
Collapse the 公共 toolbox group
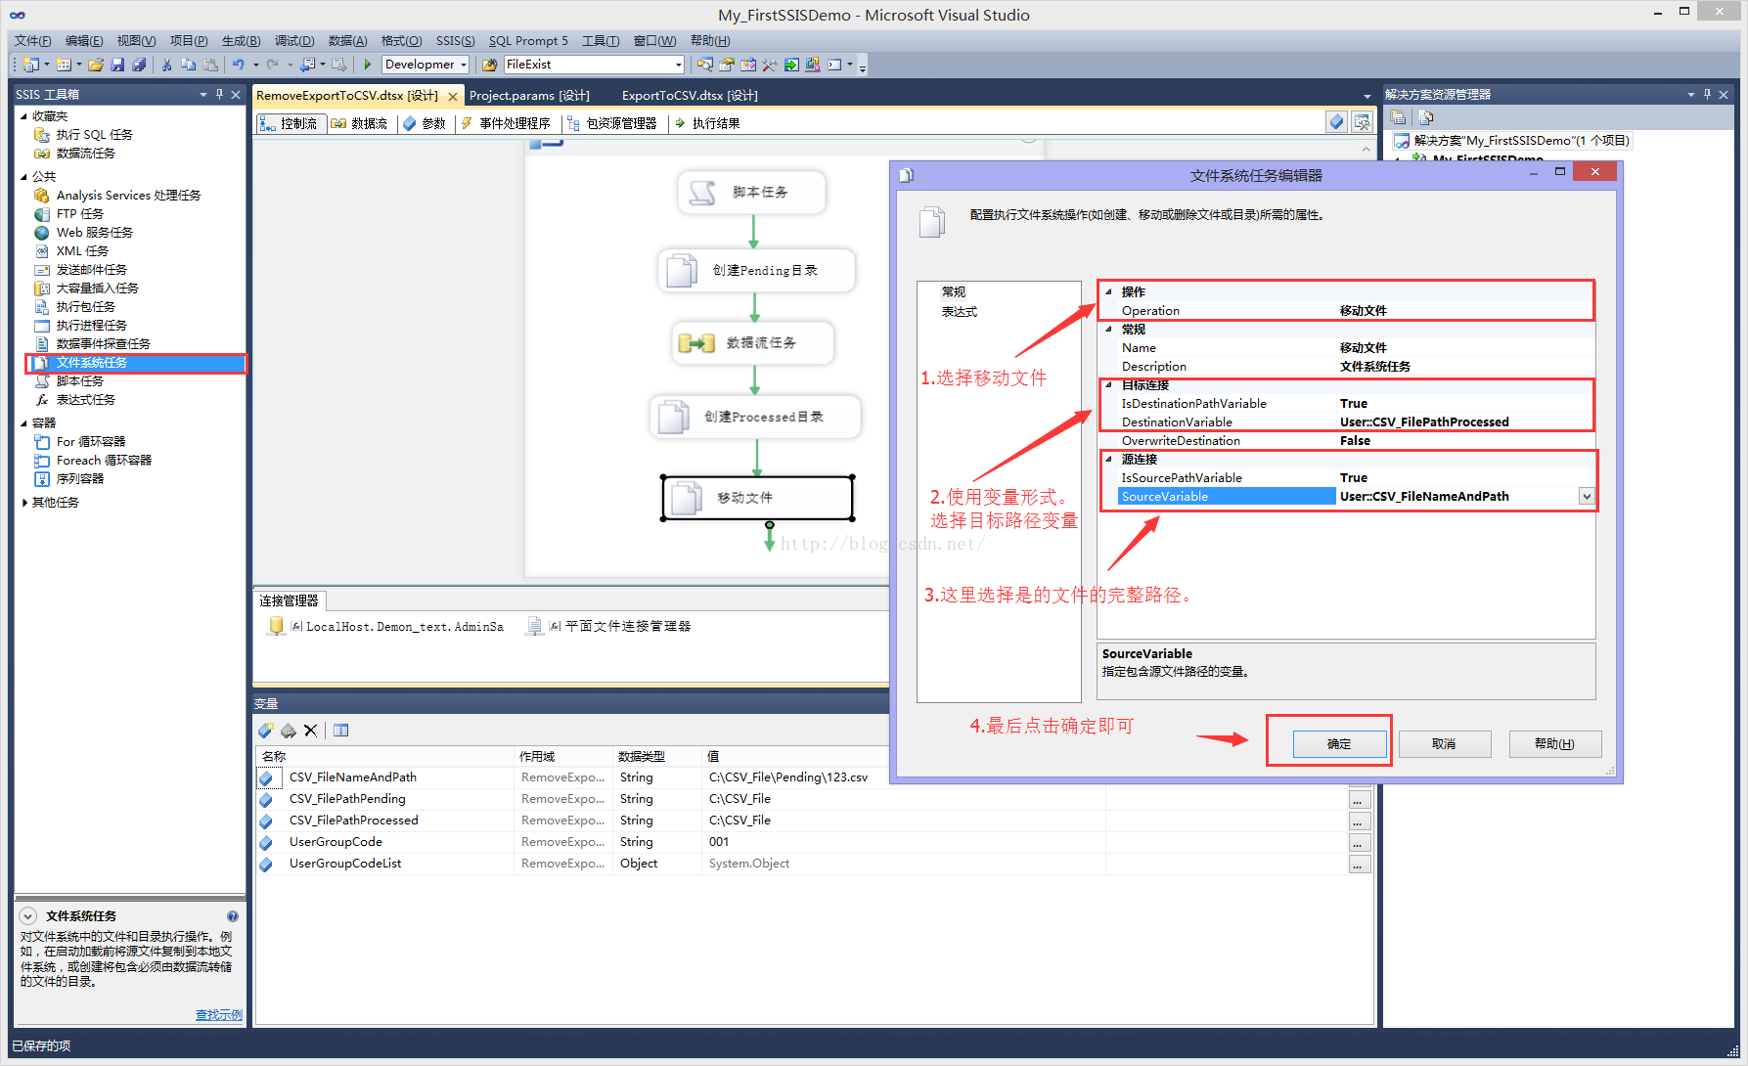[x=23, y=176]
